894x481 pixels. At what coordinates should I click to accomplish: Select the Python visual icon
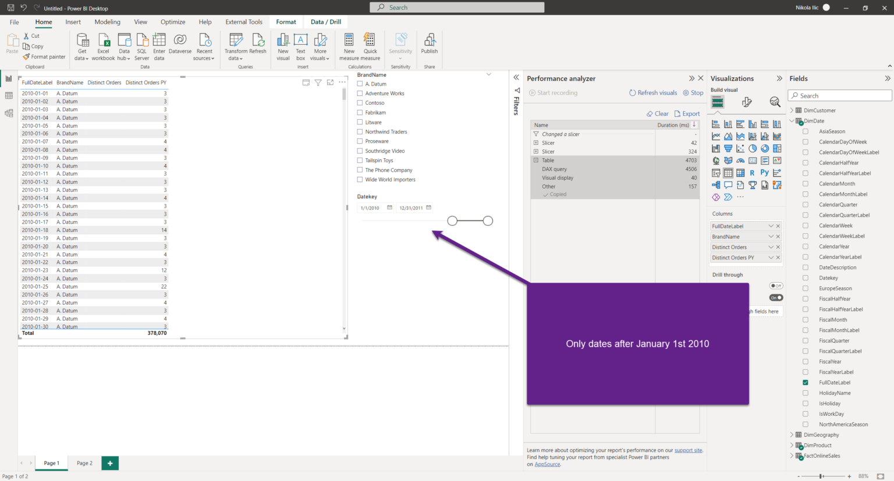click(x=765, y=173)
